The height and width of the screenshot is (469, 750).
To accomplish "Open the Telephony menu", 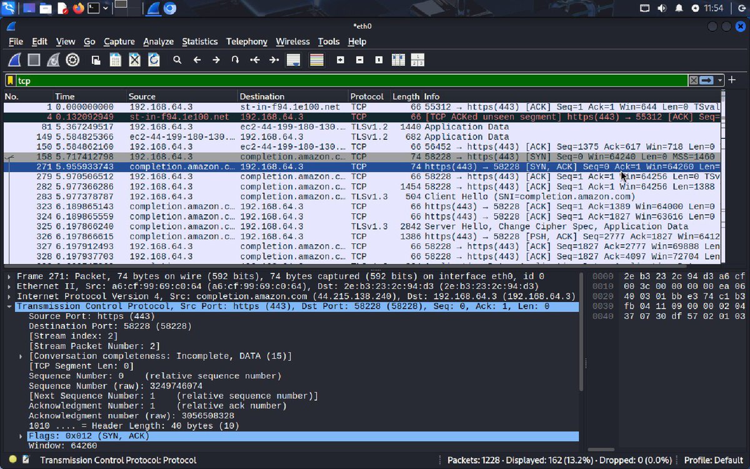I will tap(246, 41).
